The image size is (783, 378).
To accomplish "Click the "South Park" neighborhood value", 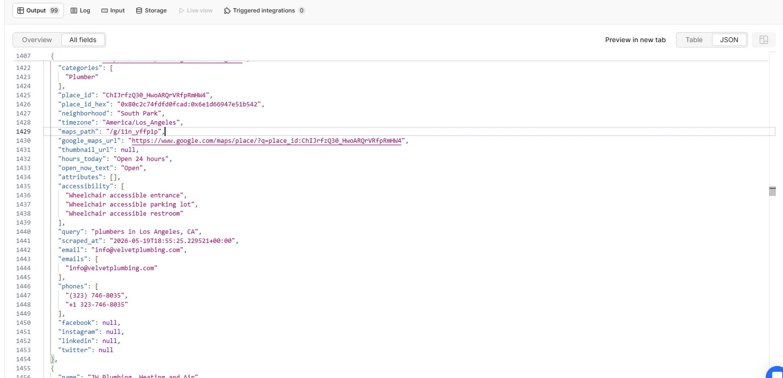I will pos(139,114).
